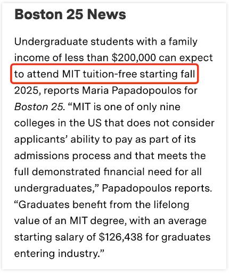Click the word 'colleges' in the paragraph
The width and height of the screenshot is (229, 273).
(x=35, y=123)
